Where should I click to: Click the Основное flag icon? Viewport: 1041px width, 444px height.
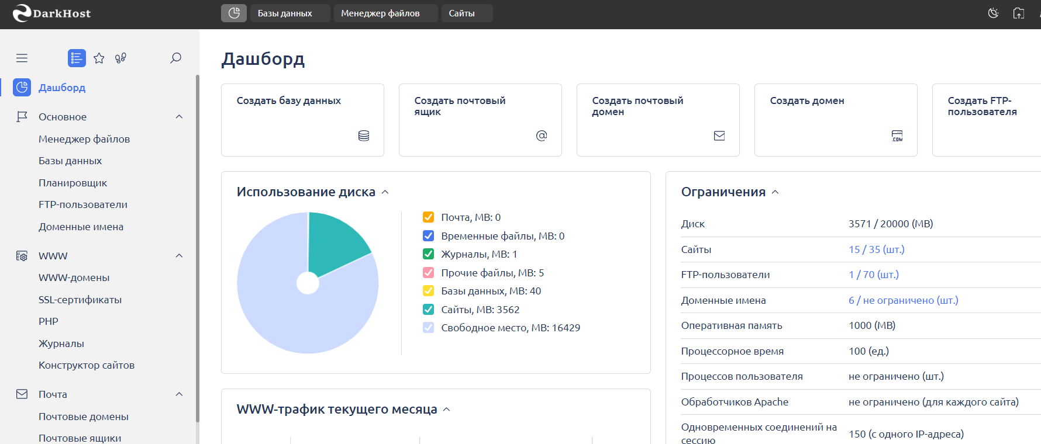(22, 117)
